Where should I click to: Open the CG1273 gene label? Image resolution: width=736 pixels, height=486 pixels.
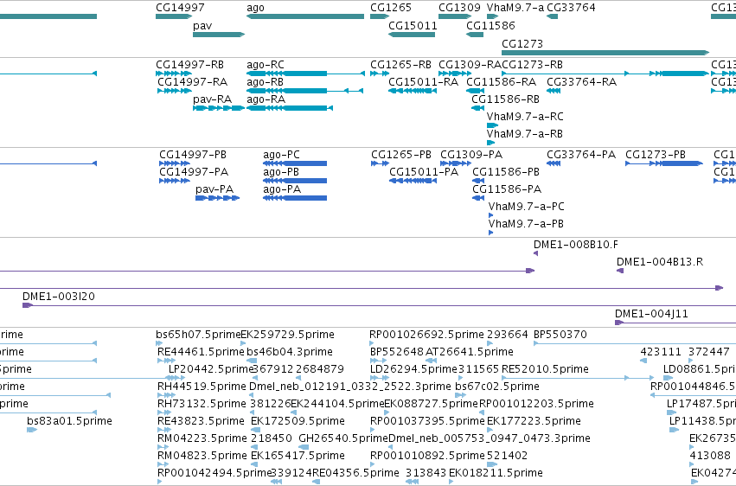pyautogui.click(x=522, y=43)
